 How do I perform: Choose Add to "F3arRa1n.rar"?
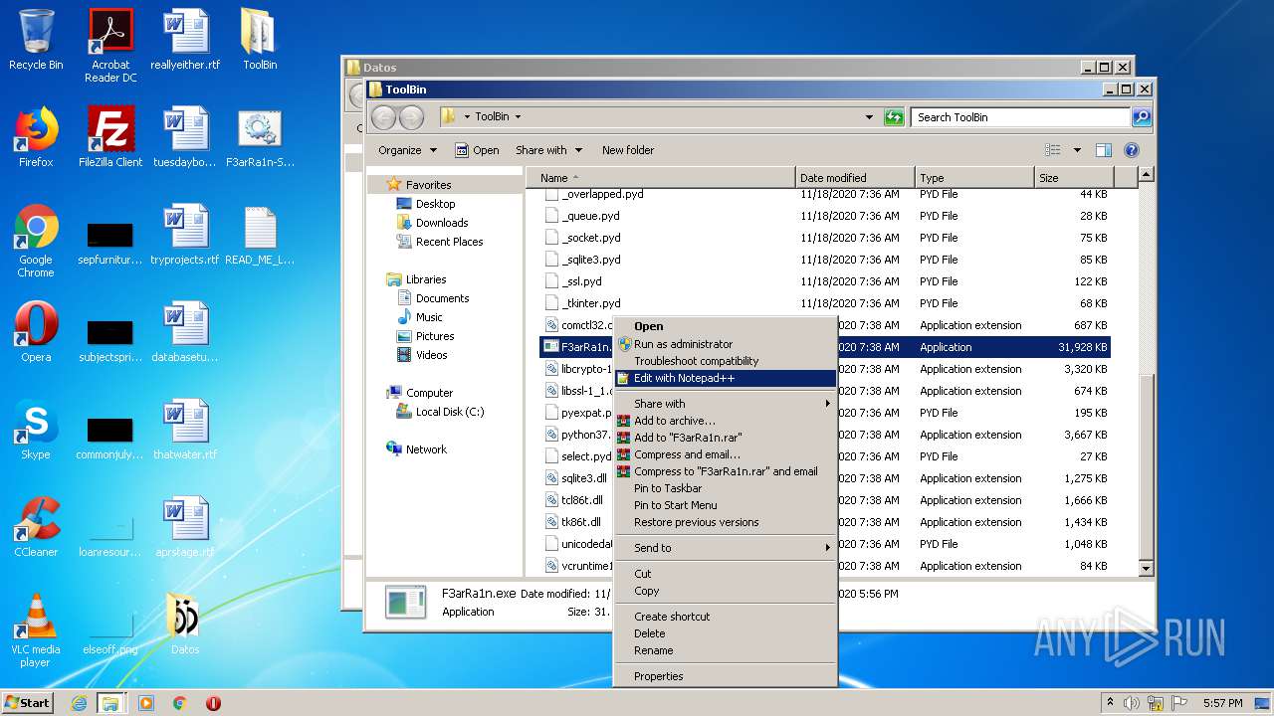tap(725, 438)
